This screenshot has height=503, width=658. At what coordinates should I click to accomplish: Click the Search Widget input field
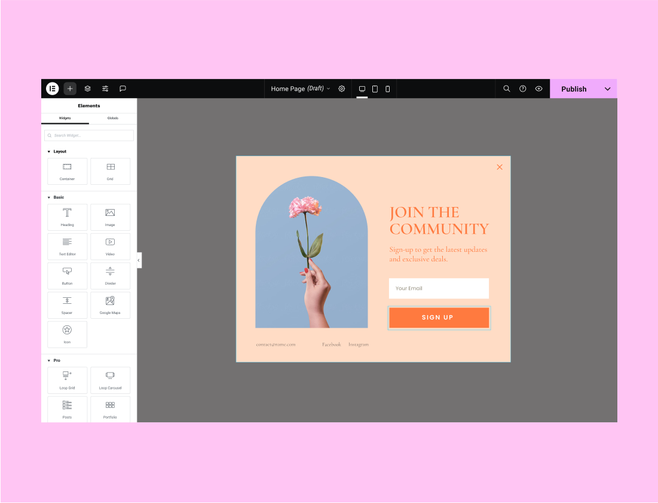tap(89, 135)
